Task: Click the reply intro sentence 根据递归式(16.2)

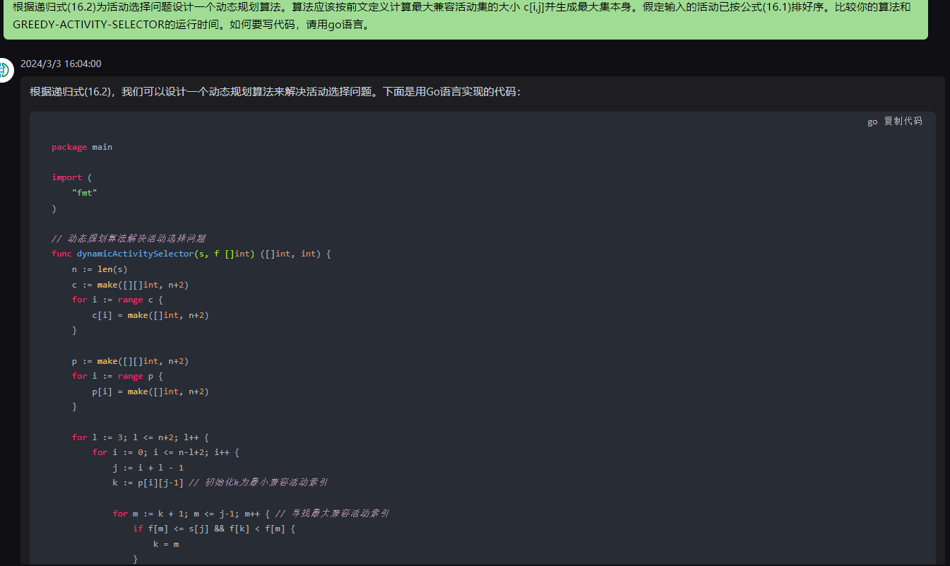Action: pyautogui.click(x=275, y=92)
